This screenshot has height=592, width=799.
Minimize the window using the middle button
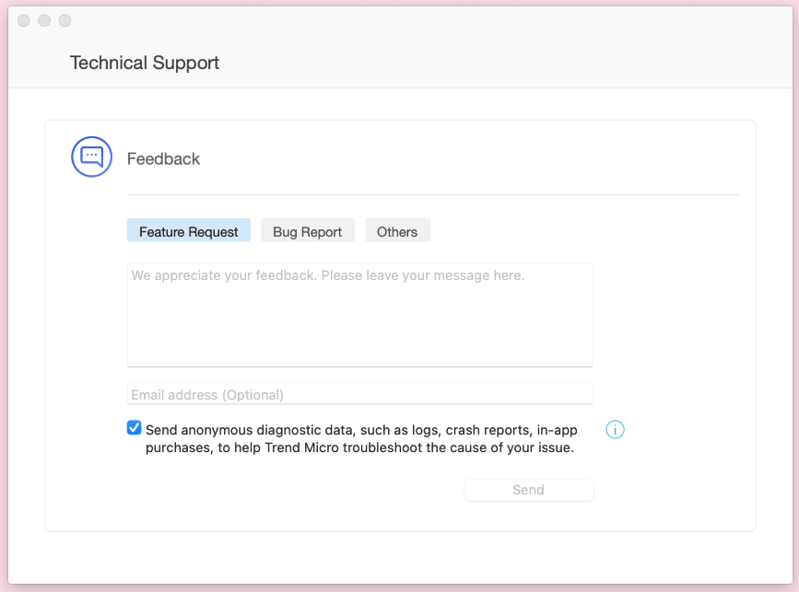tap(44, 20)
